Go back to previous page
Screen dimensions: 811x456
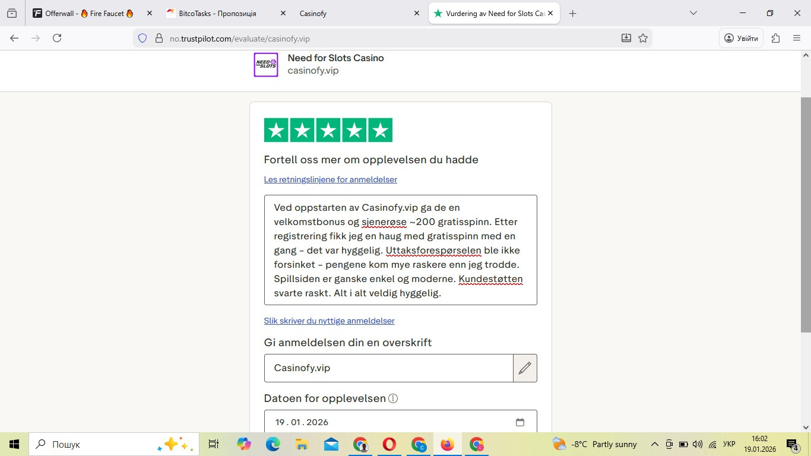coord(15,38)
